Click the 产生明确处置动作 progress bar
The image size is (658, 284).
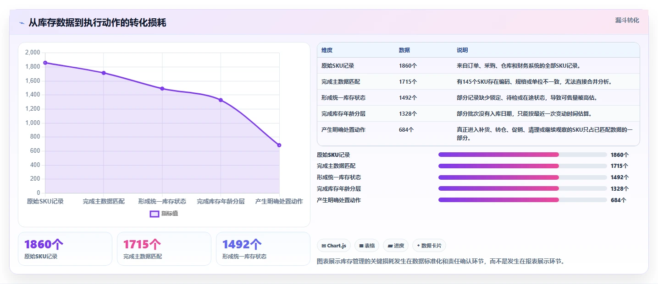(x=523, y=200)
